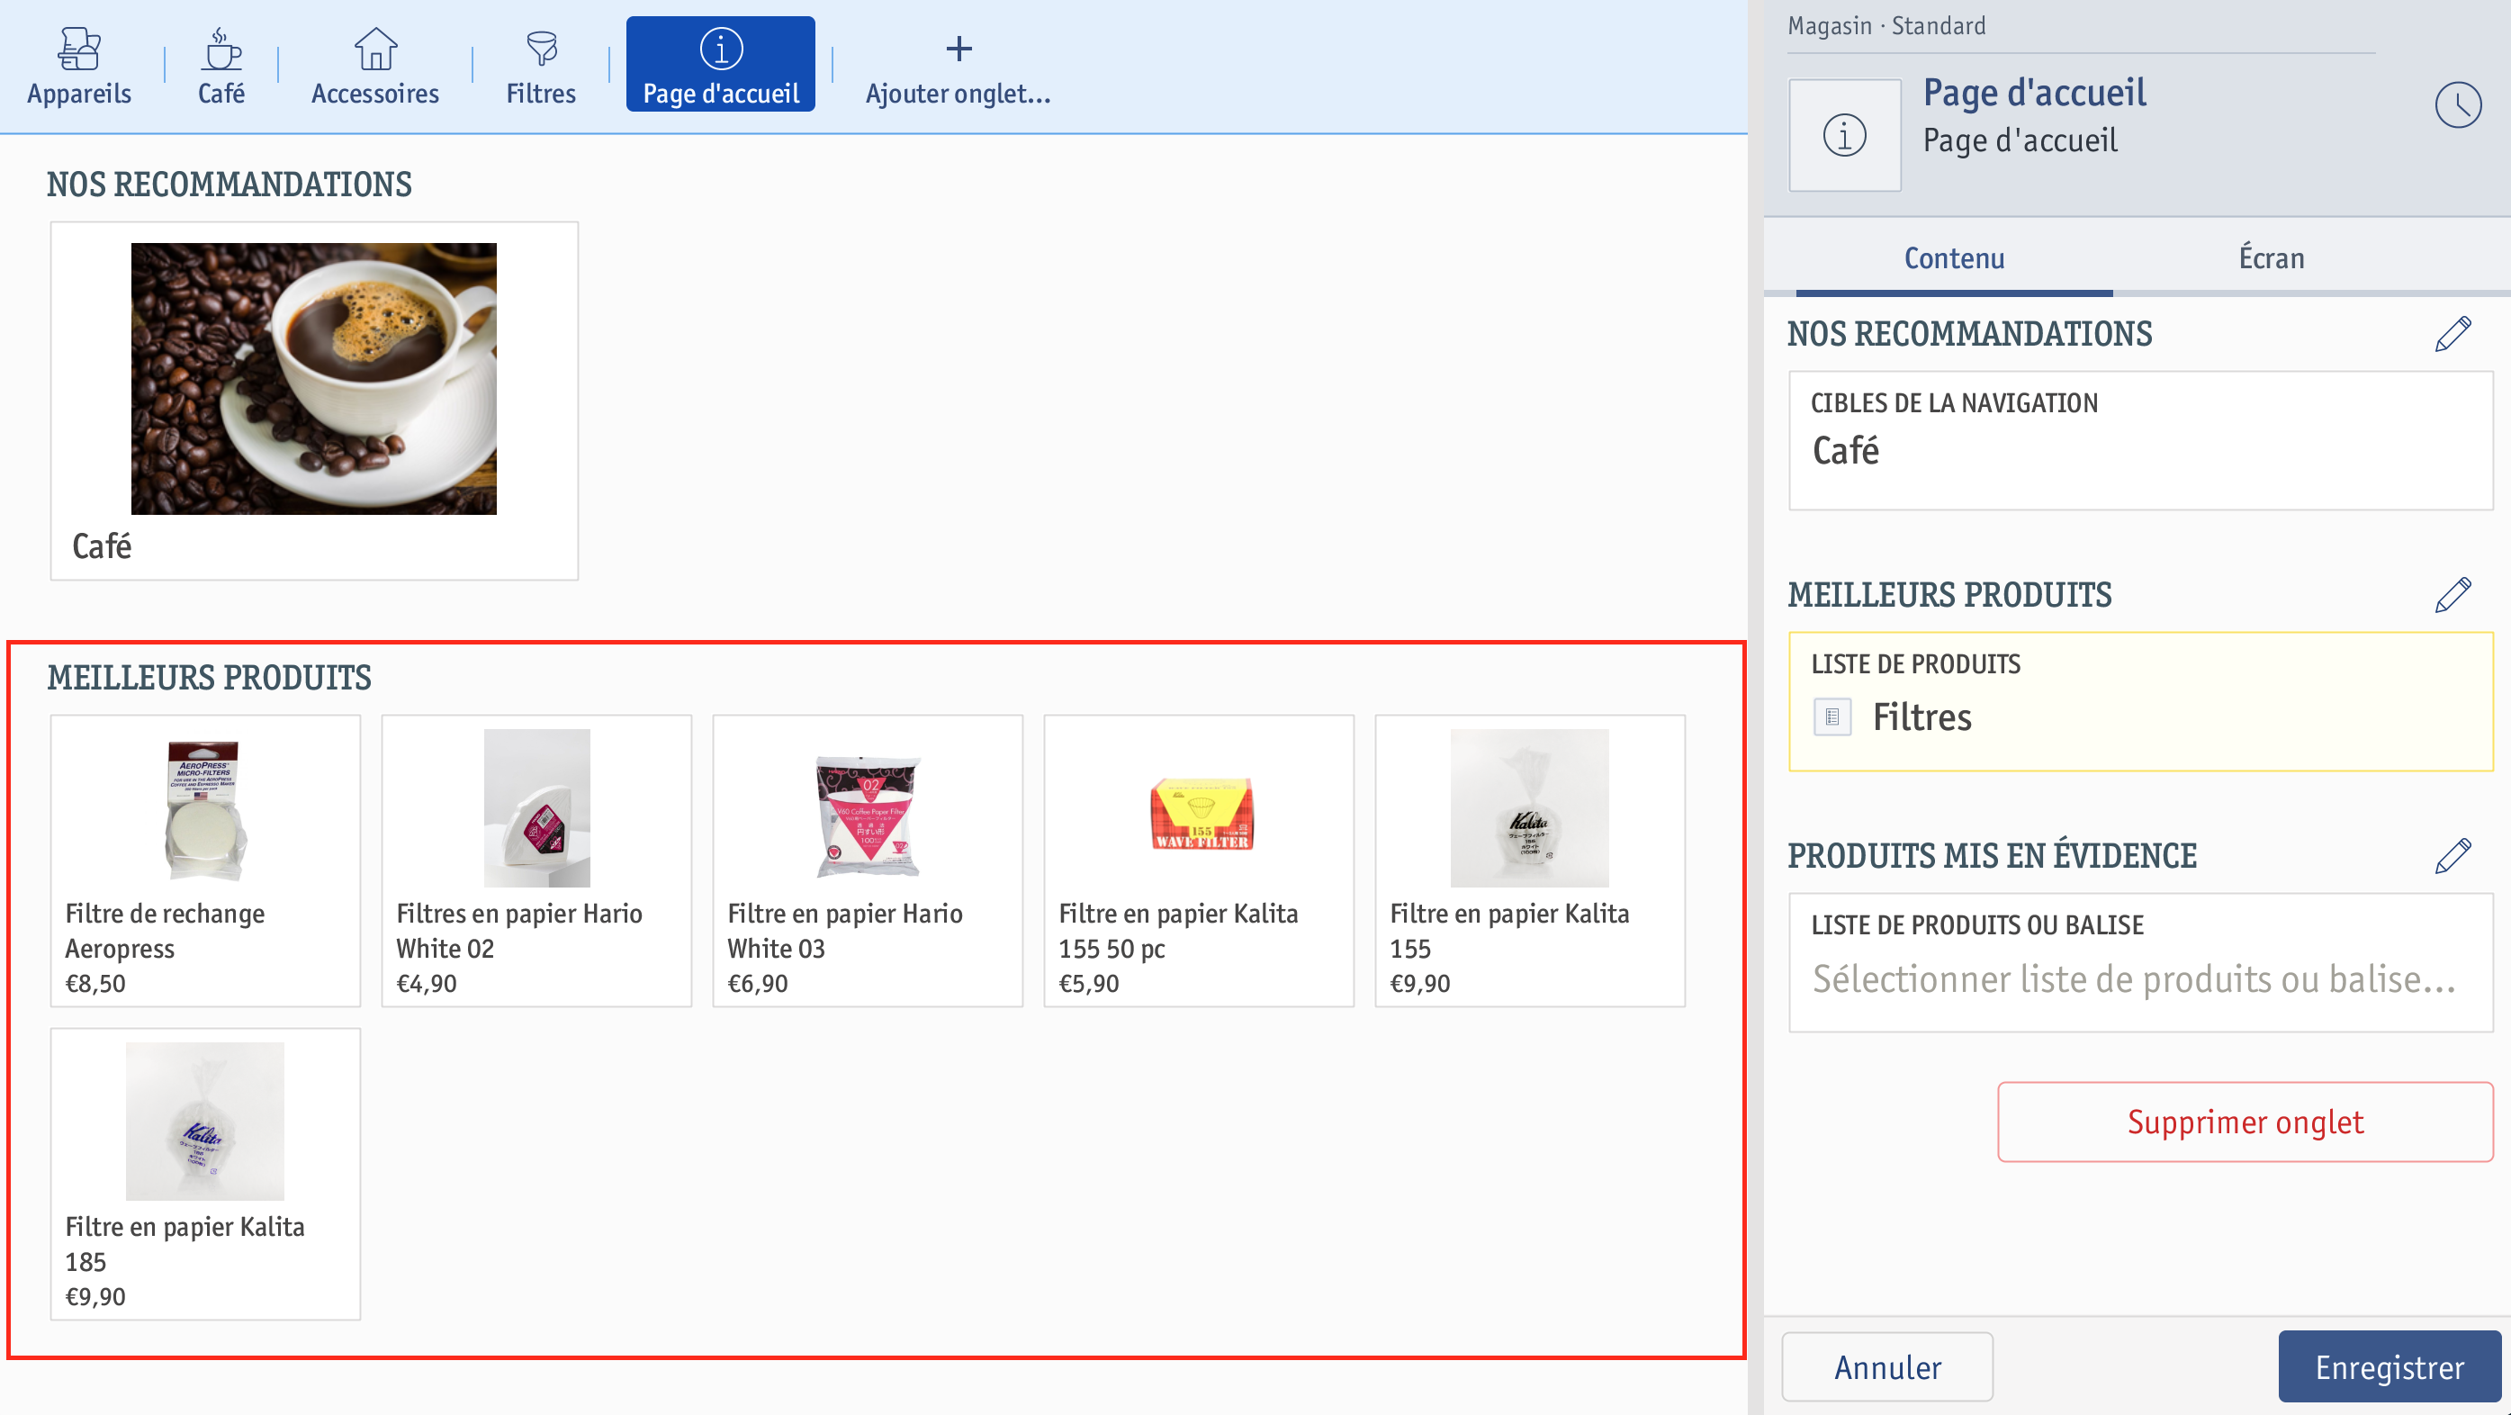The height and width of the screenshot is (1415, 2511).
Task: Open the clock history icon
Action: click(x=2457, y=104)
